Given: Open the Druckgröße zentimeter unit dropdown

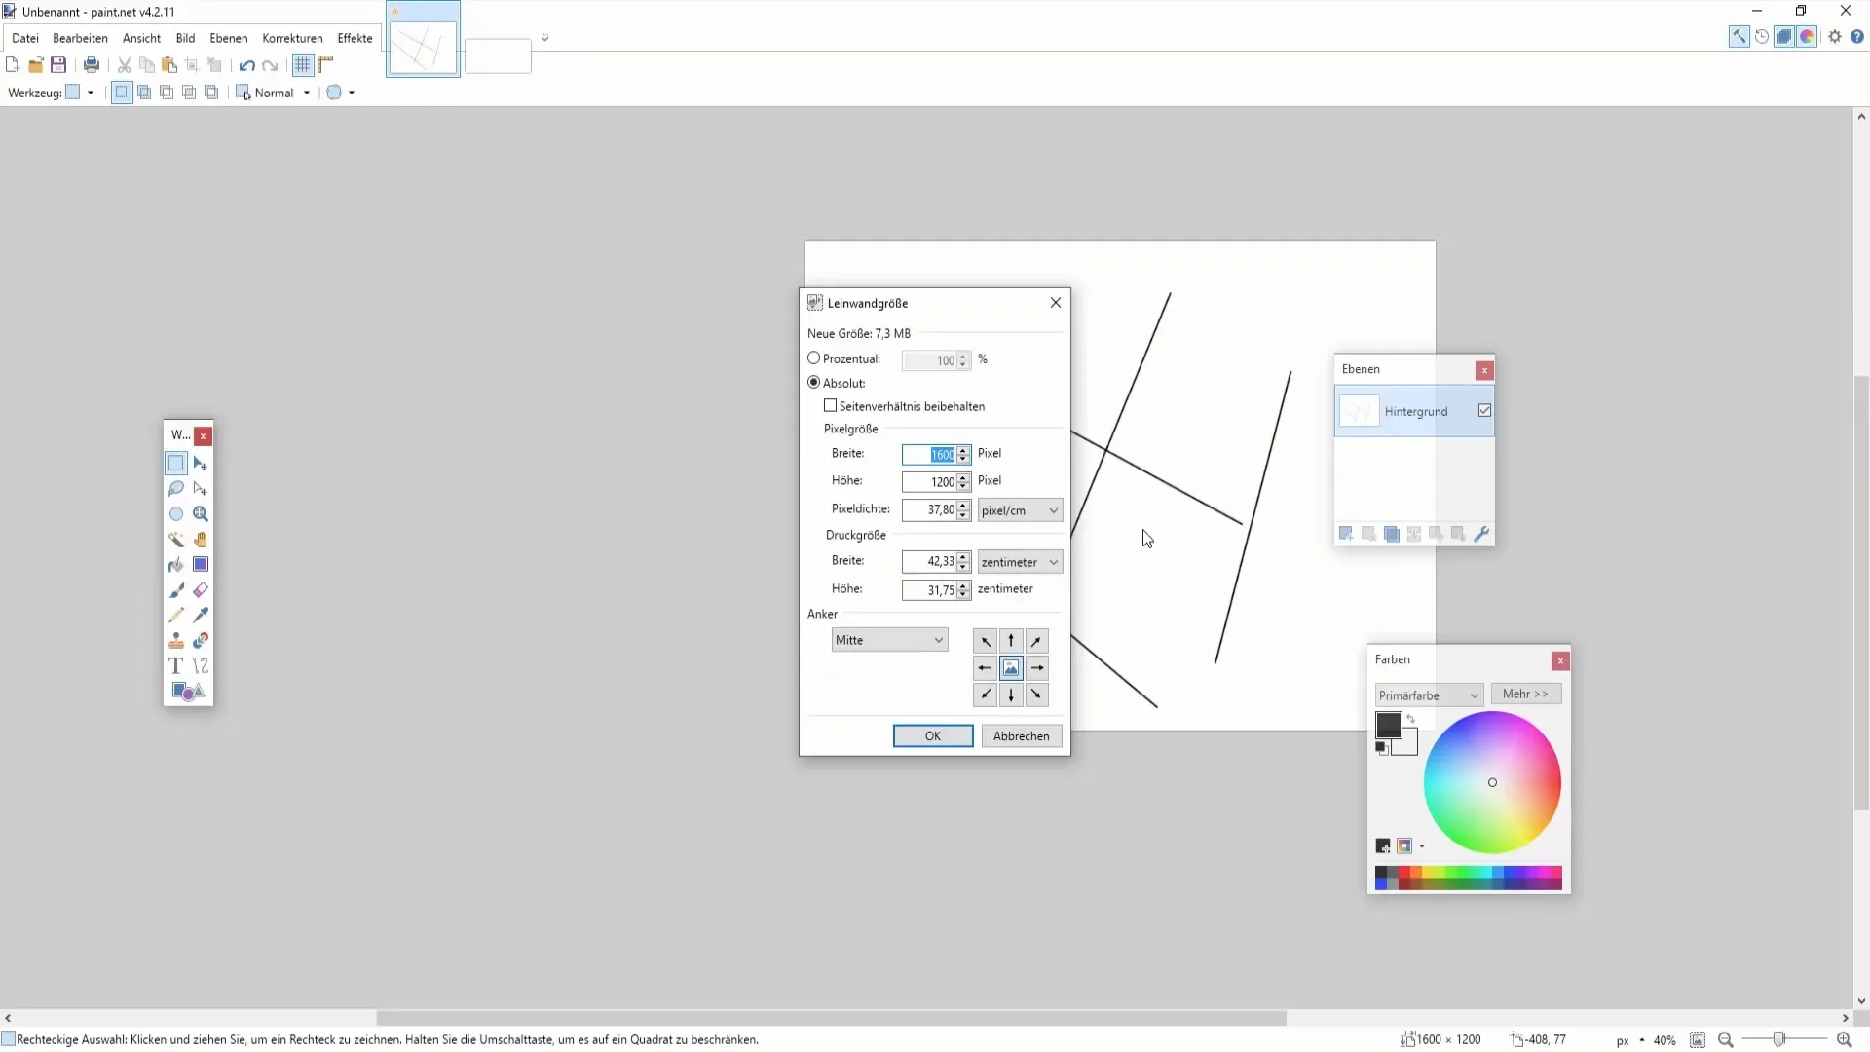Looking at the screenshot, I should point(1020,562).
